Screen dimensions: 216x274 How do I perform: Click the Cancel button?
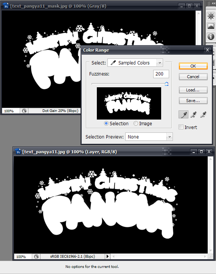[x=193, y=77]
